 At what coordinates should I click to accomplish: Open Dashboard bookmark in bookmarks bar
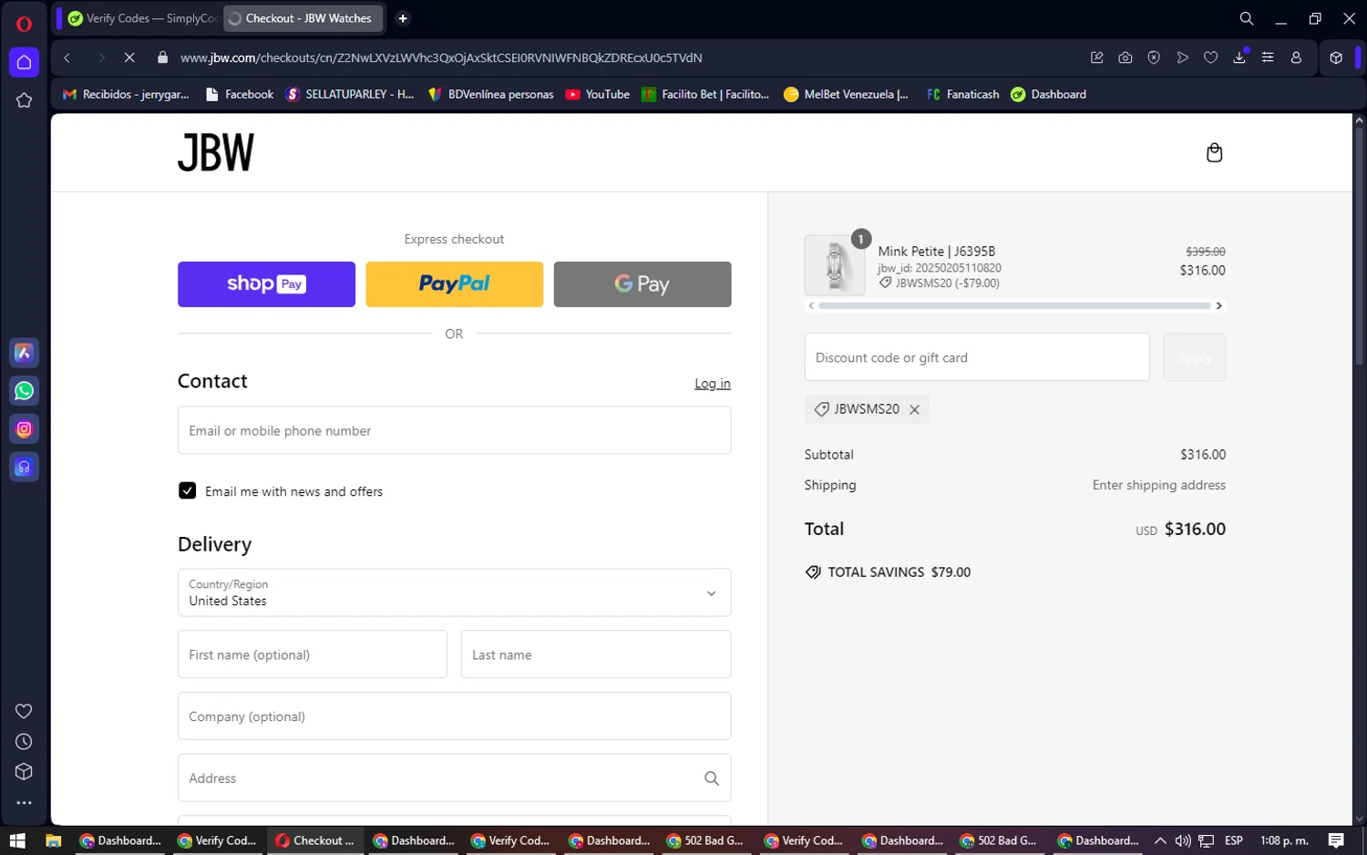coord(1048,94)
